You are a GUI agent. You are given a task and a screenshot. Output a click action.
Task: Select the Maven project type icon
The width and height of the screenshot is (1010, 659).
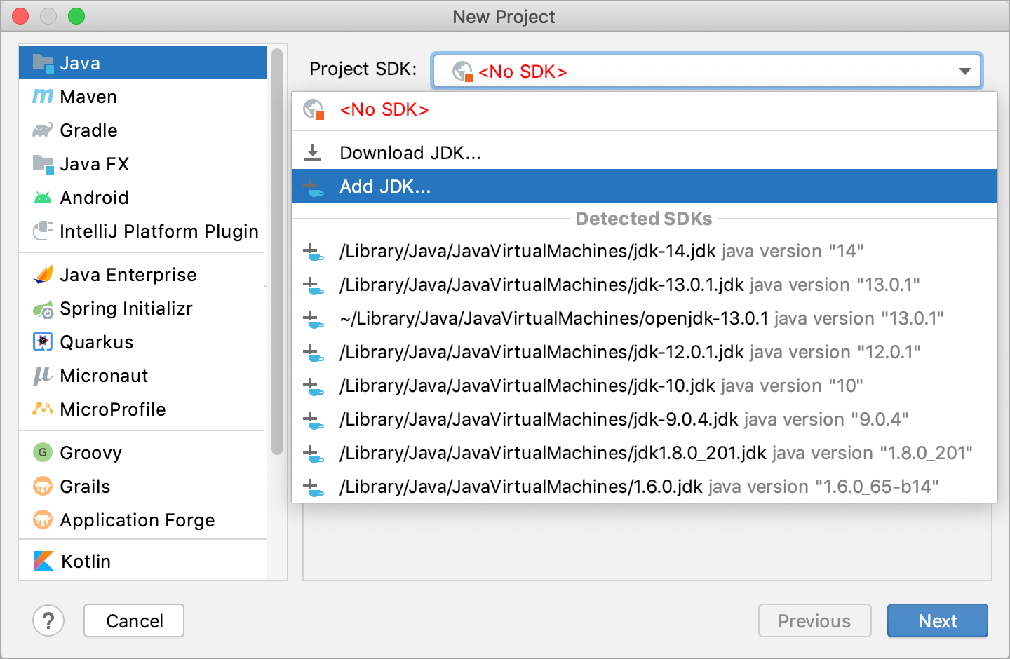[x=43, y=97]
